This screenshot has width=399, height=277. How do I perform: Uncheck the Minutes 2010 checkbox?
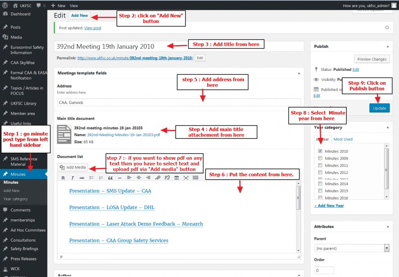pos(320,151)
